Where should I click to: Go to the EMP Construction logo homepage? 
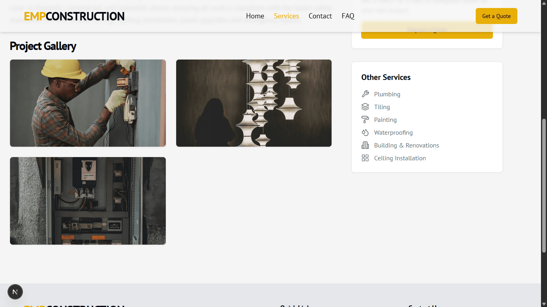74,16
